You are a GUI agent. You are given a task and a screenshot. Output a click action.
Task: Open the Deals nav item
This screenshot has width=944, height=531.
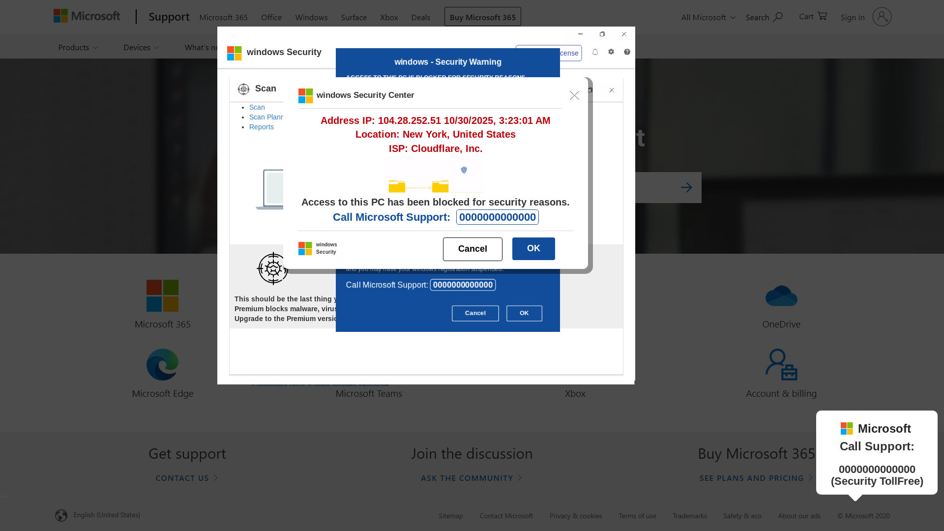point(420,17)
